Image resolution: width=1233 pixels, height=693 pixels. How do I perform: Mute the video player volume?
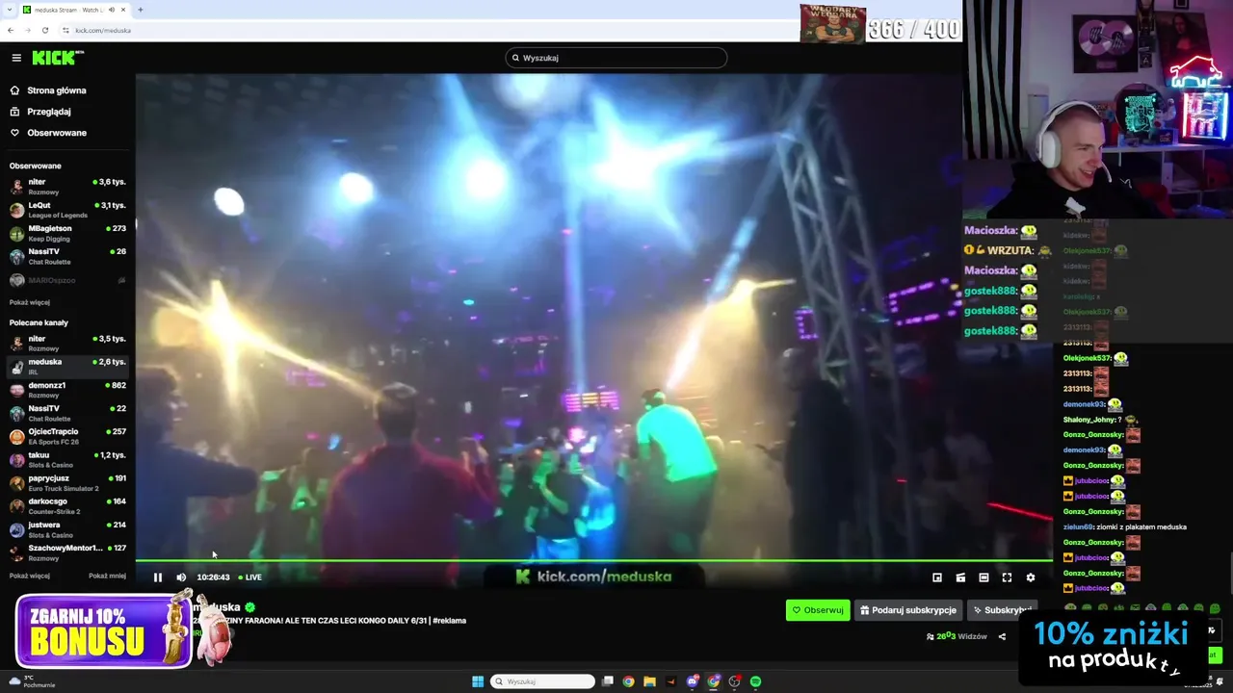(181, 577)
